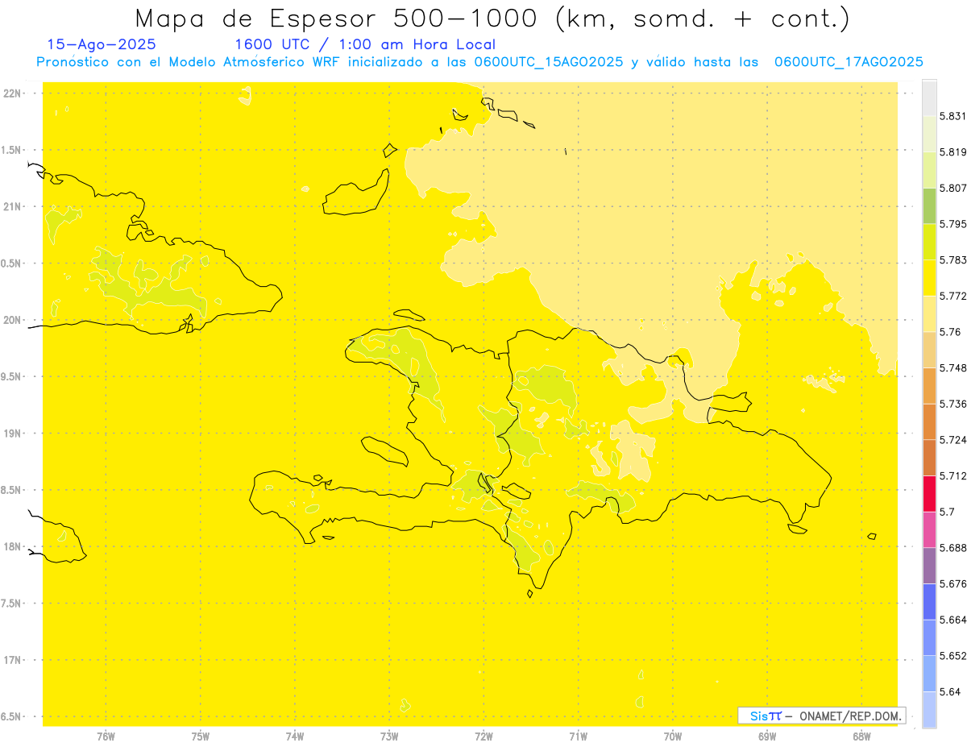Click the longitude label '68W'
Image resolution: width=967 pixels, height=747 pixels.
(861, 737)
